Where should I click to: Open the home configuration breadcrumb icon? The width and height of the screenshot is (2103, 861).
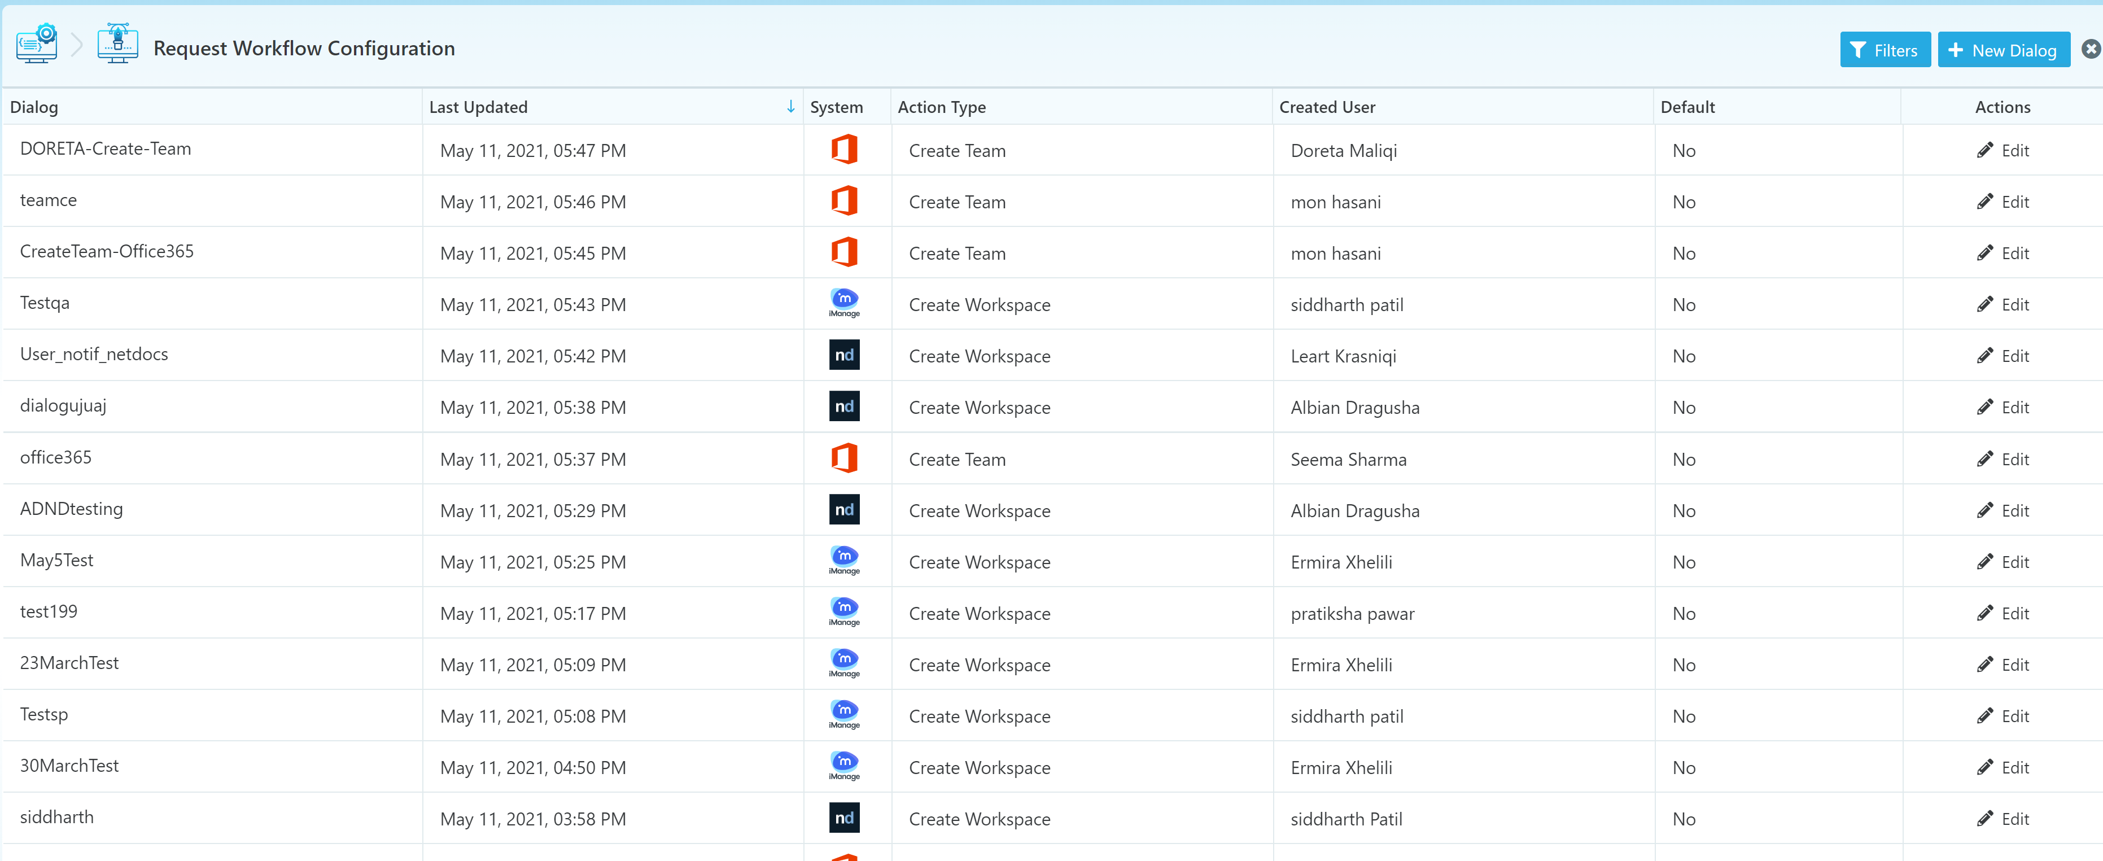coord(37,44)
